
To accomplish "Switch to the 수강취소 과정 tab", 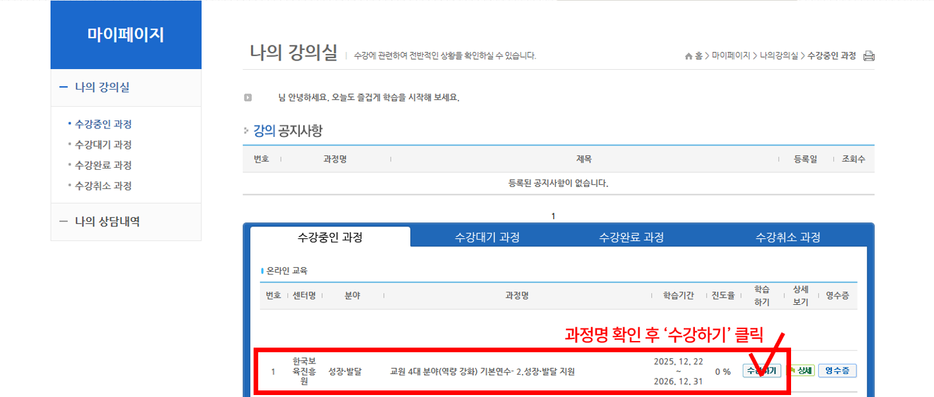I will pyautogui.click(x=788, y=237).
